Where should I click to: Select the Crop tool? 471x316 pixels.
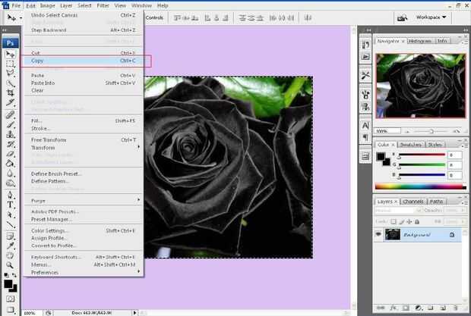10,92
